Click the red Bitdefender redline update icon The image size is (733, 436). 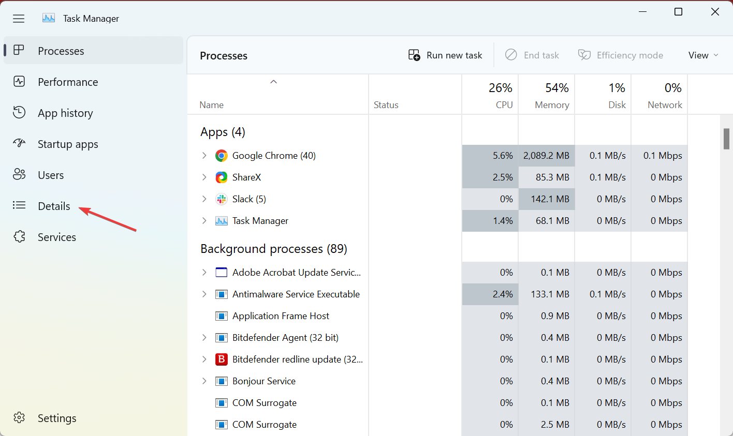click(222, 359)
